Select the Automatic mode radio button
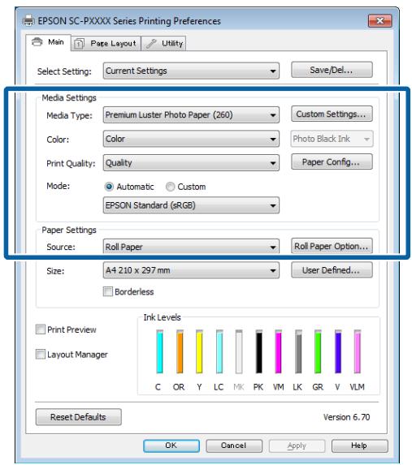 point(109,187)
